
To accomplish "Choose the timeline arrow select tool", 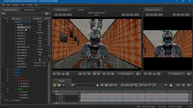I will click(x=98, y=85).
